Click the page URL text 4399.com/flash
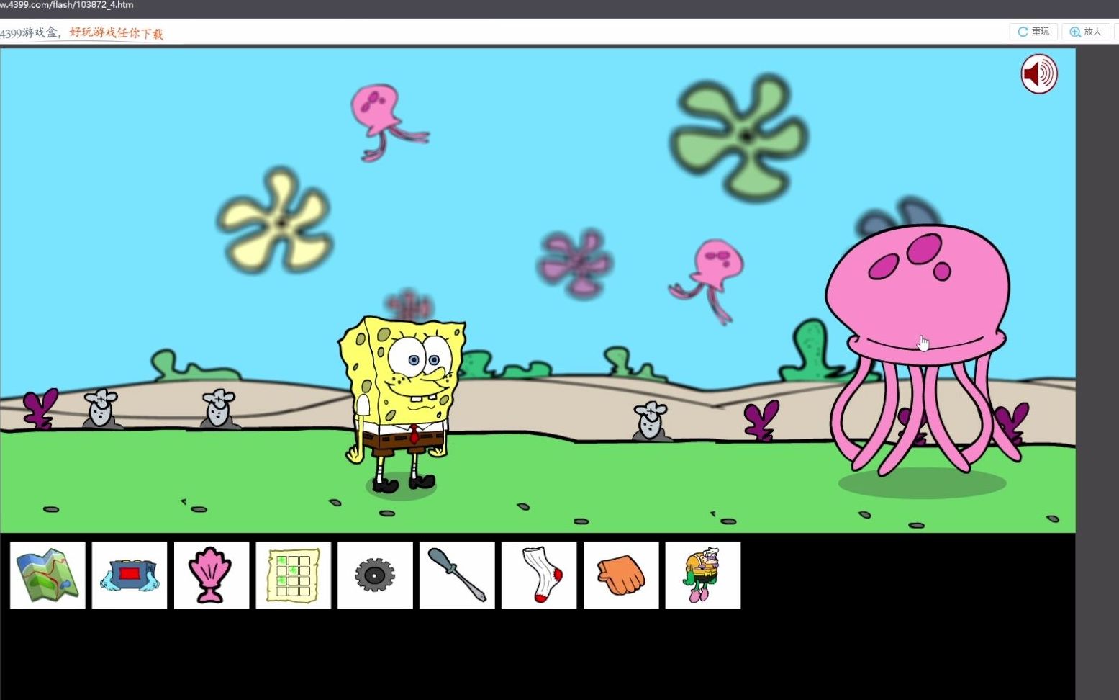Image resolution: width=1119 pixels, height=700 pixels. point(67,5)
